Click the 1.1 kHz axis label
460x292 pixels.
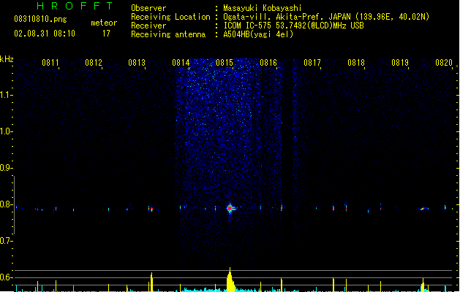tap(6, 95)
